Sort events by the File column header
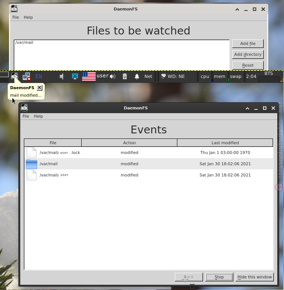This screenshot has width=284, height=290. [x=53, y=143]
